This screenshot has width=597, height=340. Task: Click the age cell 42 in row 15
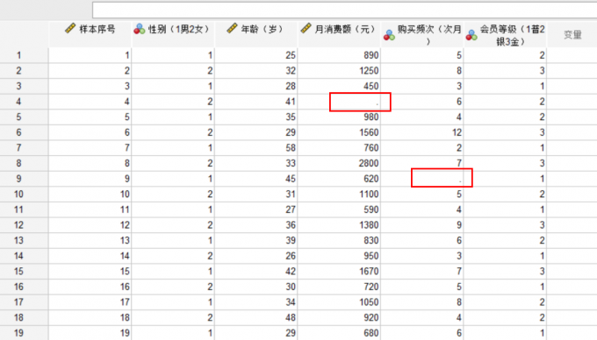click(x=256, y=272)
